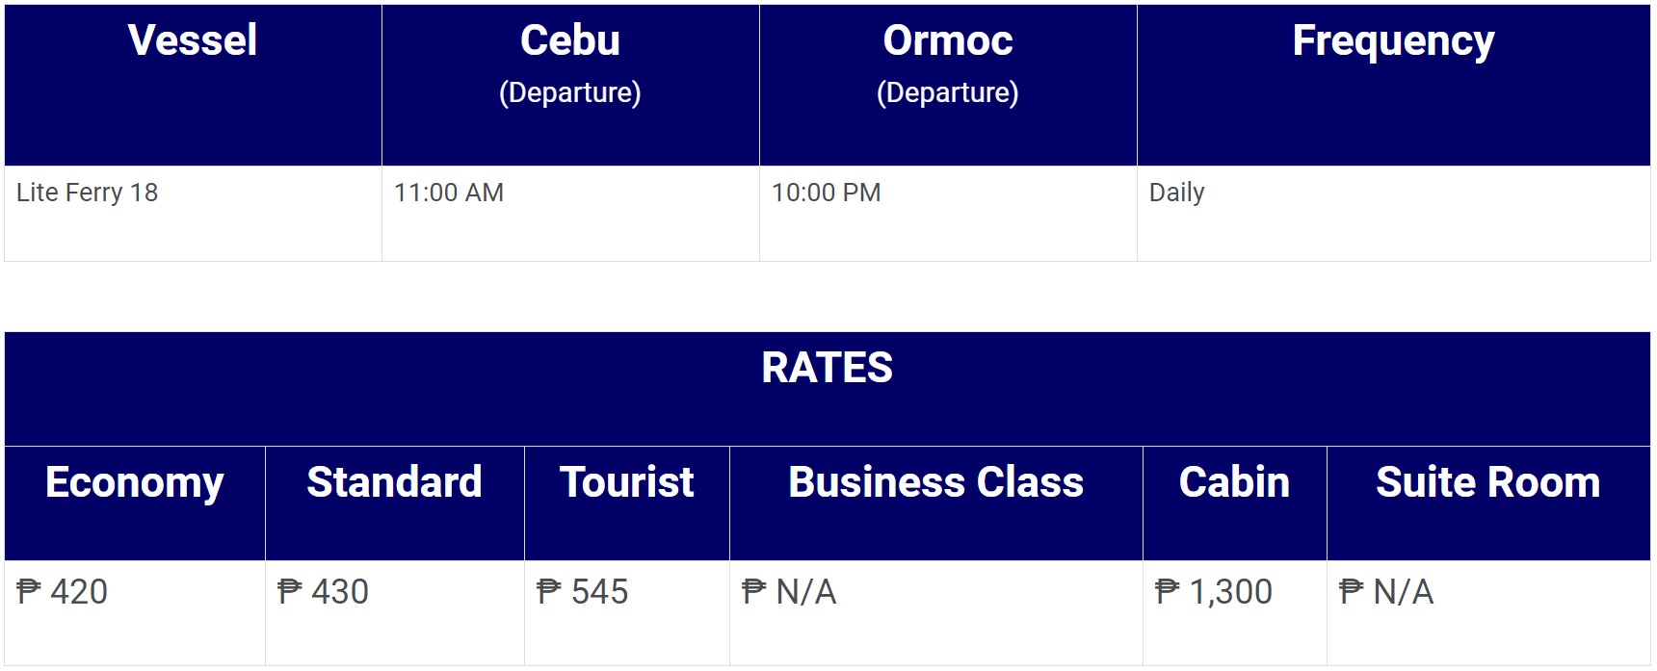This screenshot has height=671, width=1657.
Task: Click the ₱ 430 standard price
Action: tap(323, 592)
